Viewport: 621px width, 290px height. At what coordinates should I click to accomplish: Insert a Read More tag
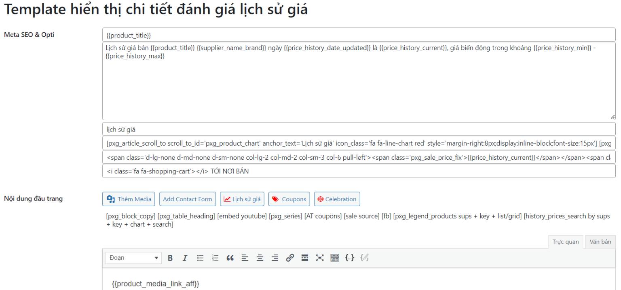(304, 258)
